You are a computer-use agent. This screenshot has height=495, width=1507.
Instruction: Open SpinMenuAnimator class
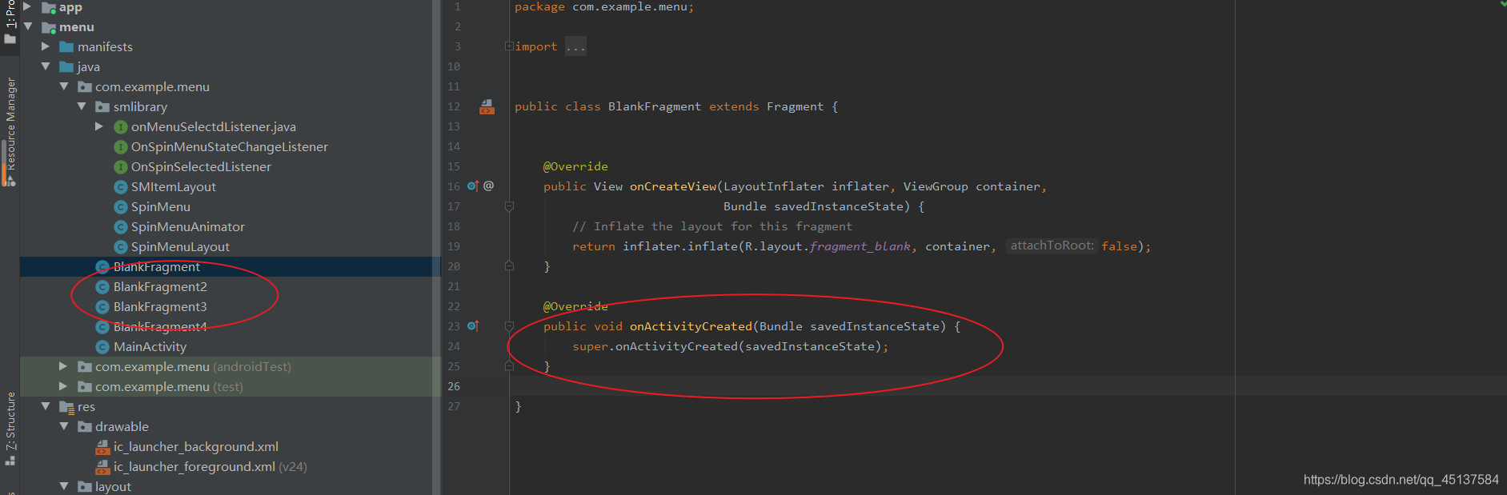tap(188, 226)
